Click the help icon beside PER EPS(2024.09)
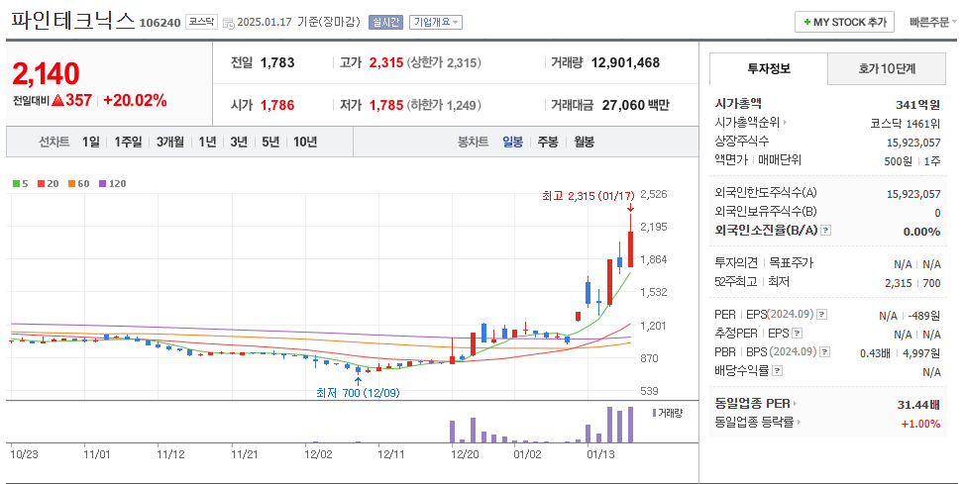 [x=821, y=315]
